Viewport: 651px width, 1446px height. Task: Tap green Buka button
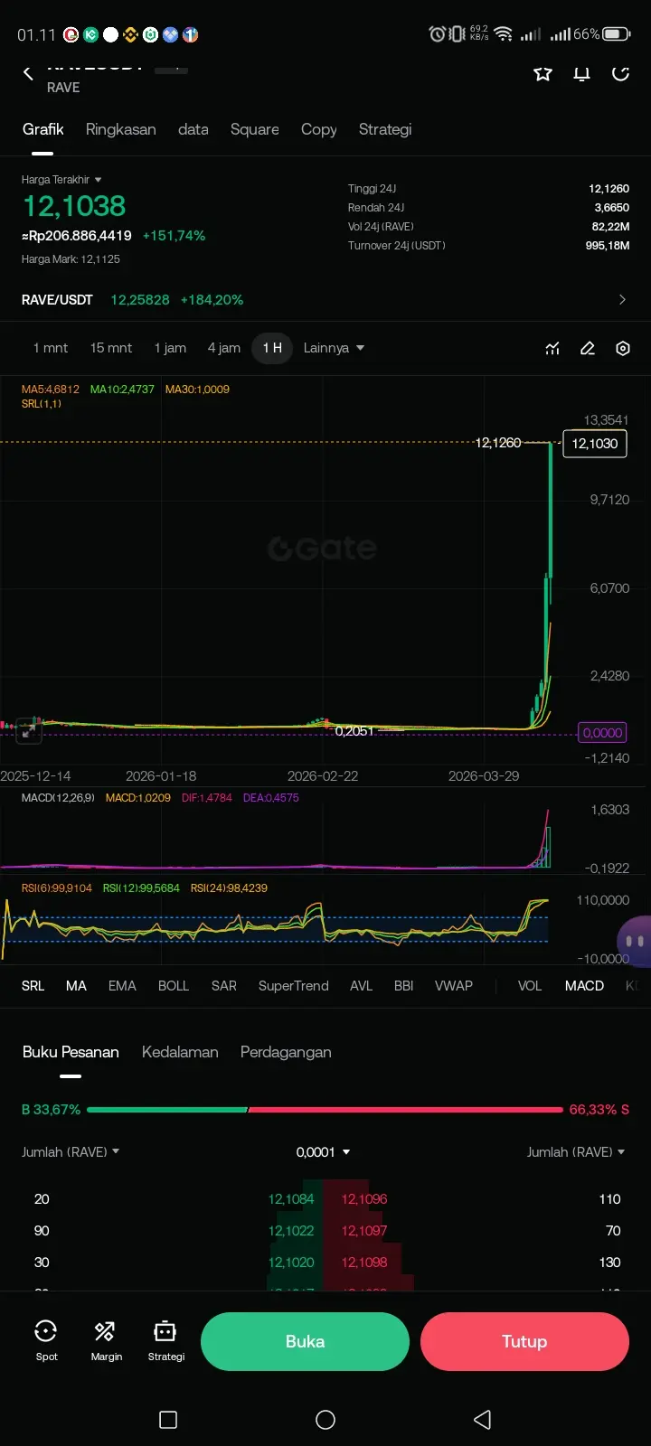click(x=305, y=1341)
